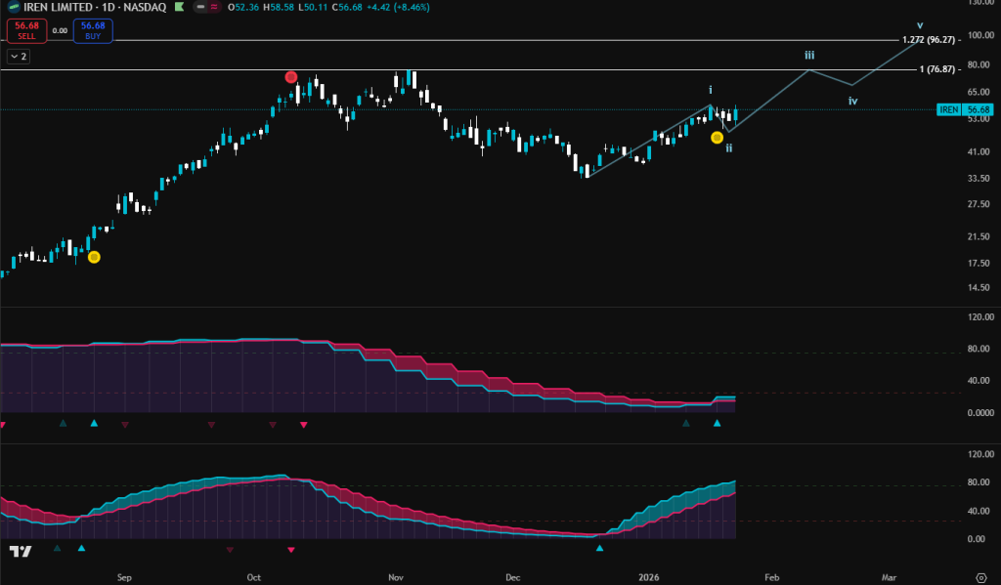Select the 1.272 (96.27) Fibonacci level line label

click(928, 40)
